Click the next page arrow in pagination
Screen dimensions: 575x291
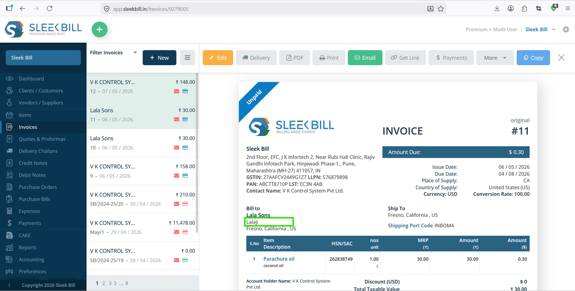click(x=115, y=283)
